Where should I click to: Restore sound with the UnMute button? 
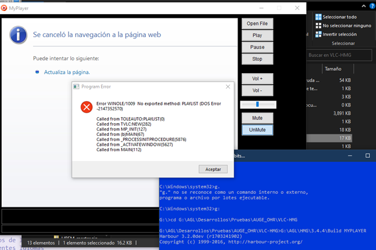(257, 130)
